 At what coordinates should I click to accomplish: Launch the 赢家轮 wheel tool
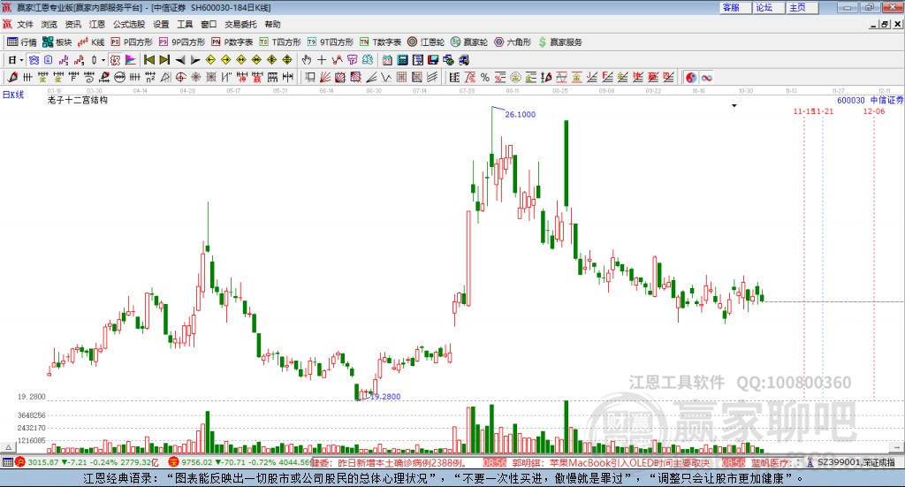[x=469, y=42]
